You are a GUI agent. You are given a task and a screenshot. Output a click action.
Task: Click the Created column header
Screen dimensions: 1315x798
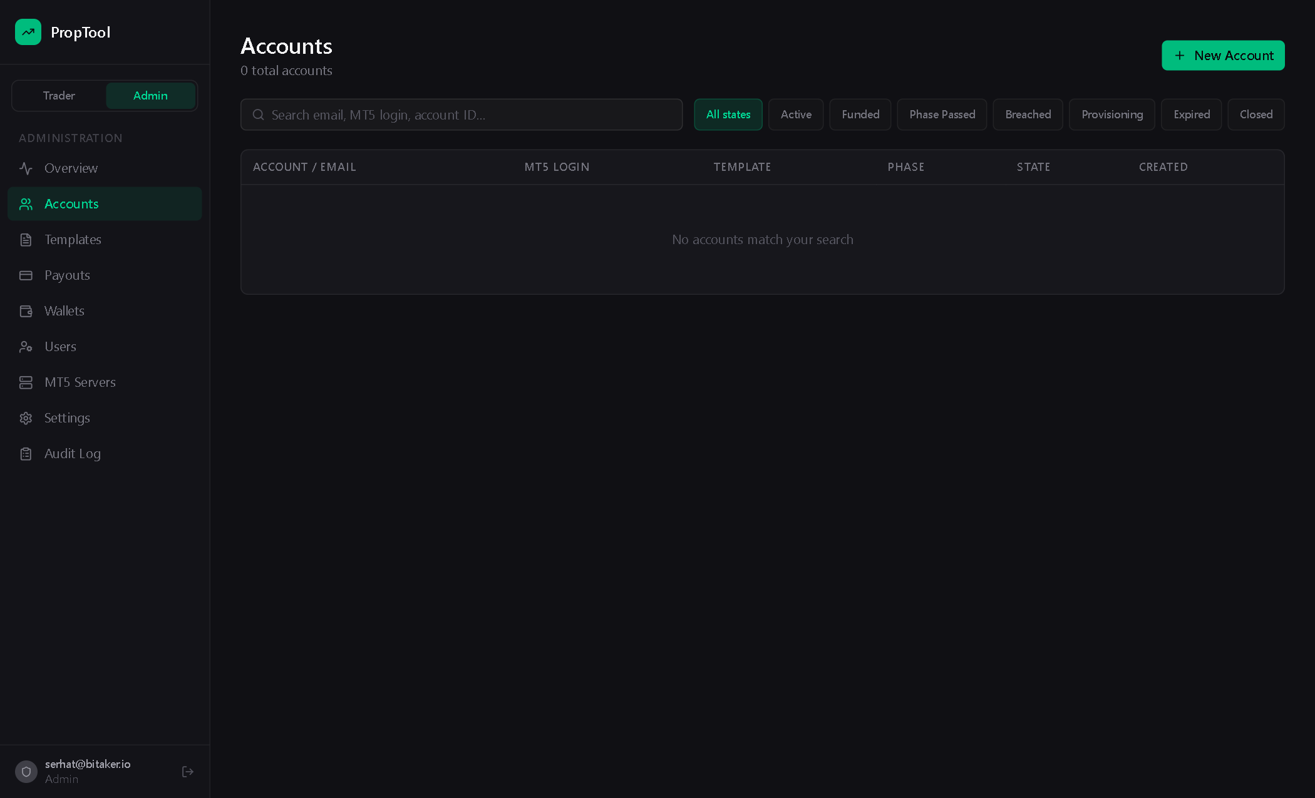(1163, 167)
